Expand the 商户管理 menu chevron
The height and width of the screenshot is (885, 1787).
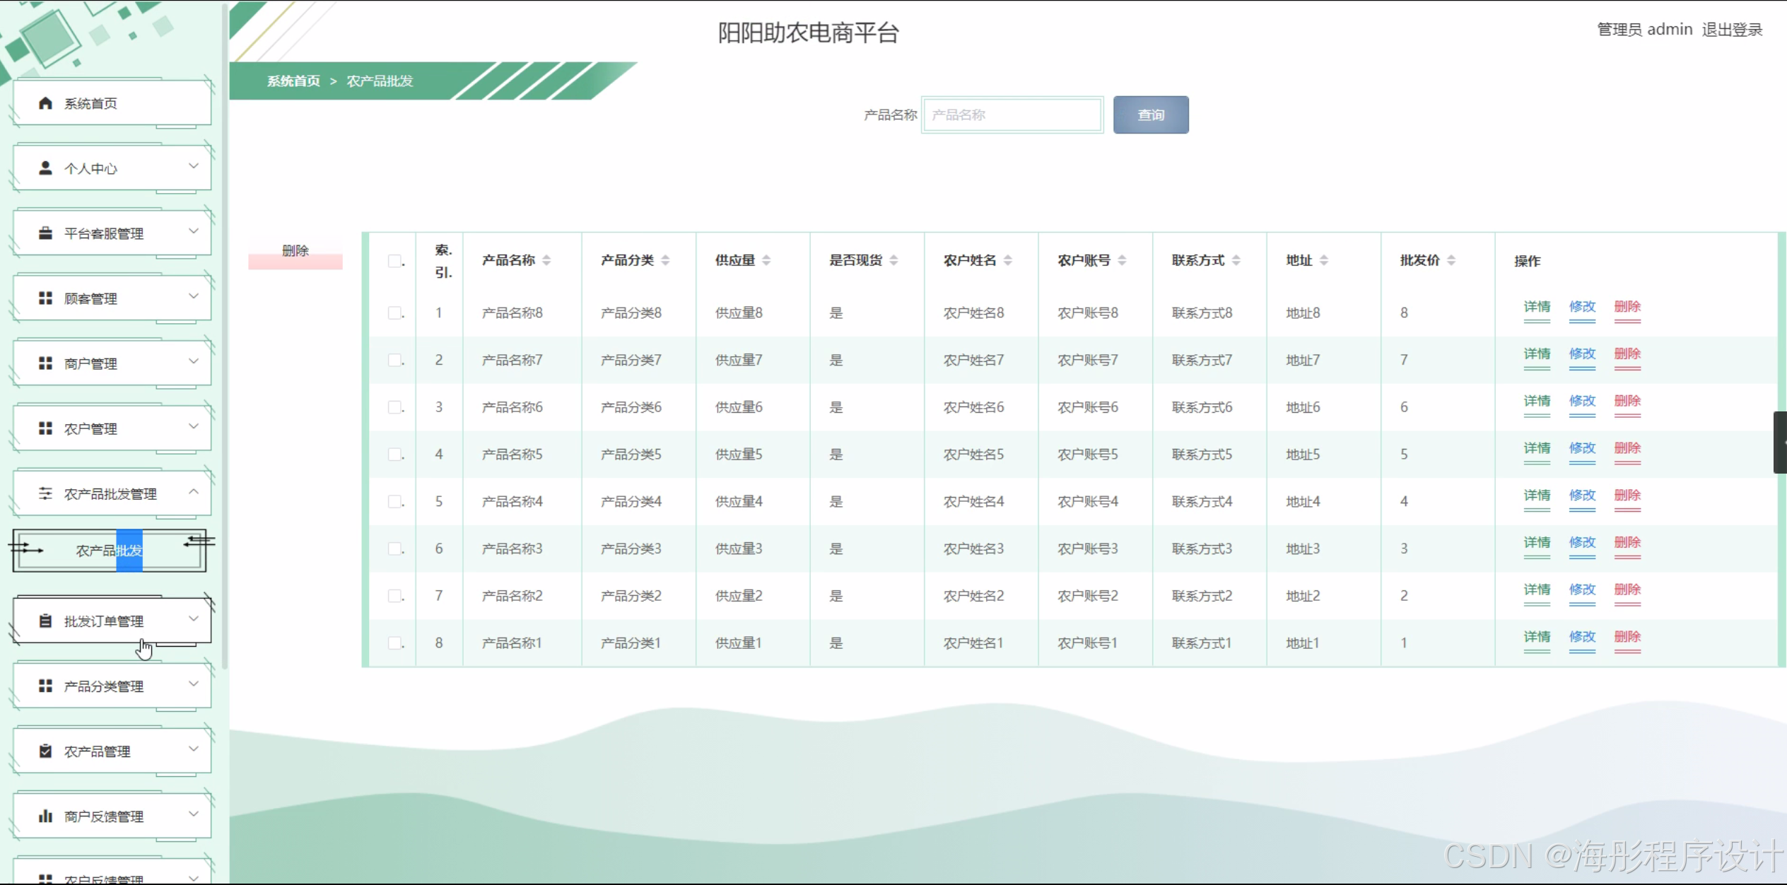[x=194, y=361]
